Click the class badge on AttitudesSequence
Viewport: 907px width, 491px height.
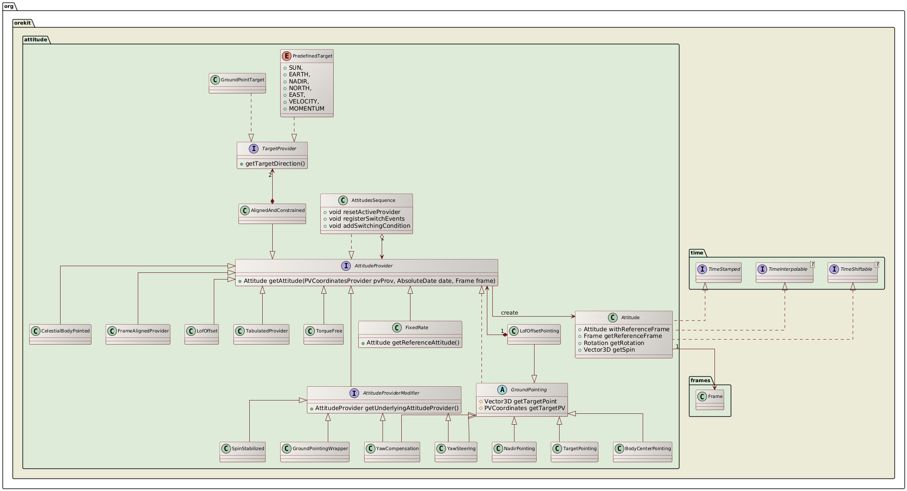[x=343, y=200]
